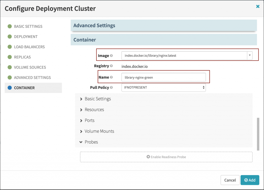Open the Image dropdown arrow
This screenshot has width=264, height=190.
(250, 55)
